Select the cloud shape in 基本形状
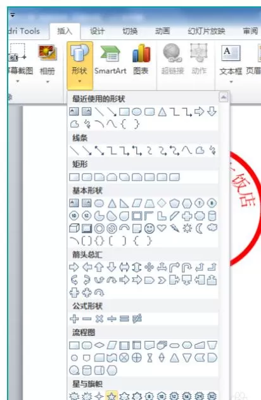 coord(212,228)
